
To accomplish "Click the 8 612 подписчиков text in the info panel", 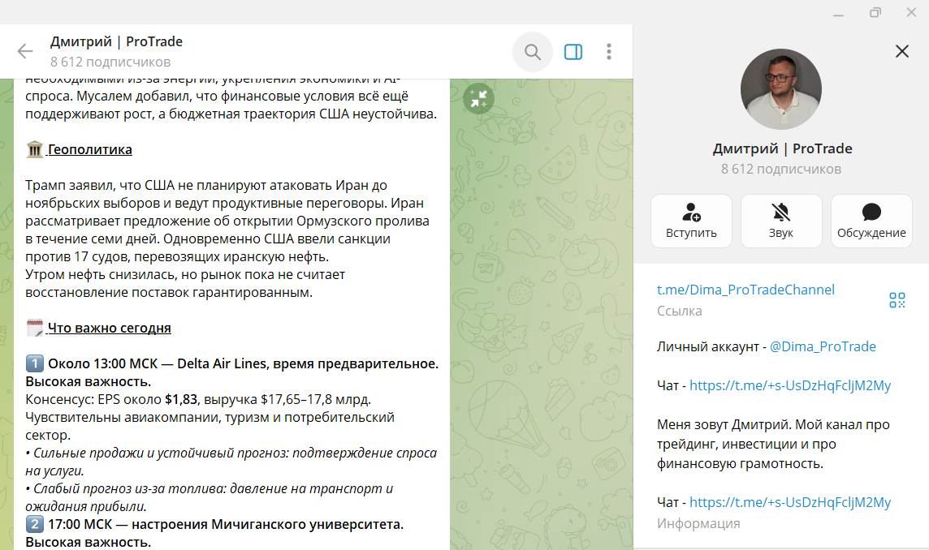I will 781,170.
